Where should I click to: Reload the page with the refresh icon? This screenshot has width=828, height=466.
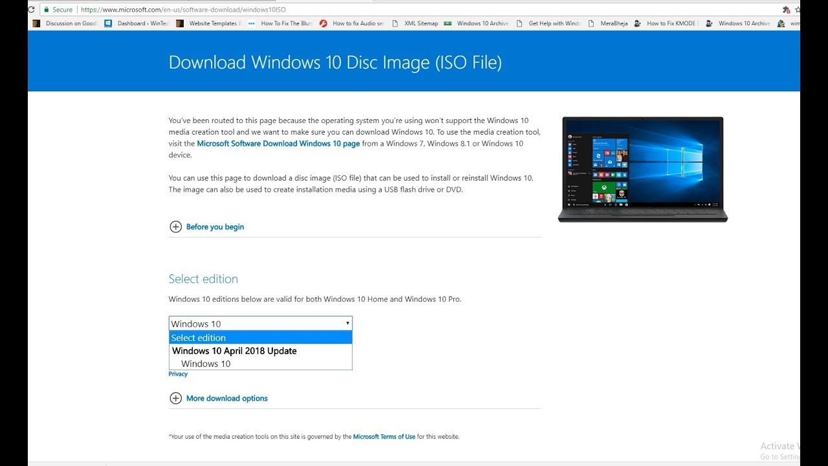point(31,10)
